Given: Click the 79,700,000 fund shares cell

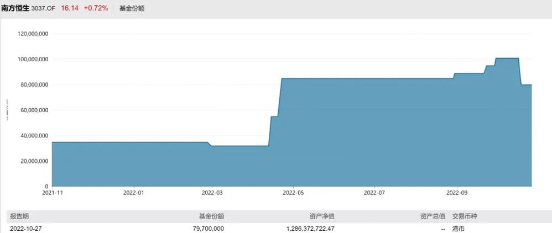Looking at the screenshot, I should tap(205, 228).
